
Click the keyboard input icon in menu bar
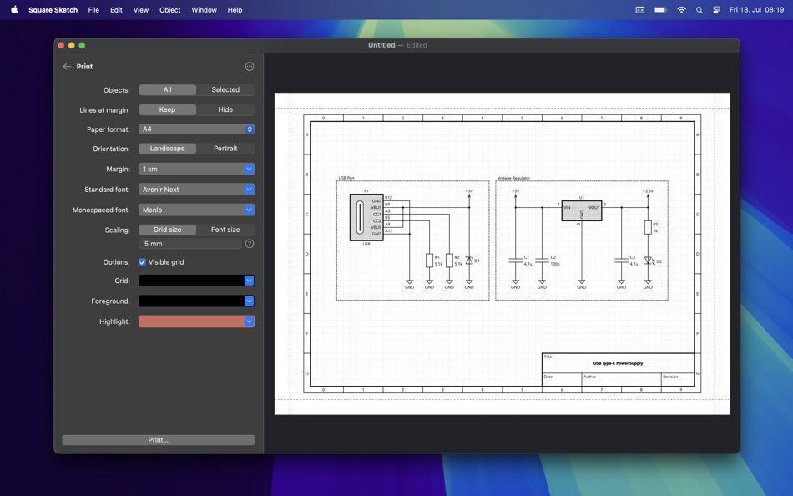[x=639, y=10]
